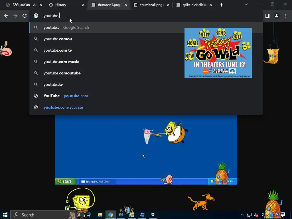Click the minus paw on Rugrats banner
Viewport: 292px width, 219px height.
pyautogui.click(x=246, y=46)
